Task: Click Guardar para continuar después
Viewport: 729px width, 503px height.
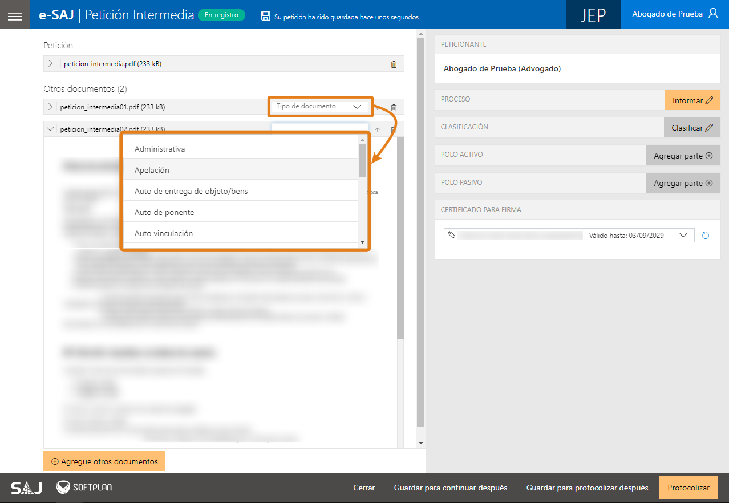Action: tap(451, 488)
